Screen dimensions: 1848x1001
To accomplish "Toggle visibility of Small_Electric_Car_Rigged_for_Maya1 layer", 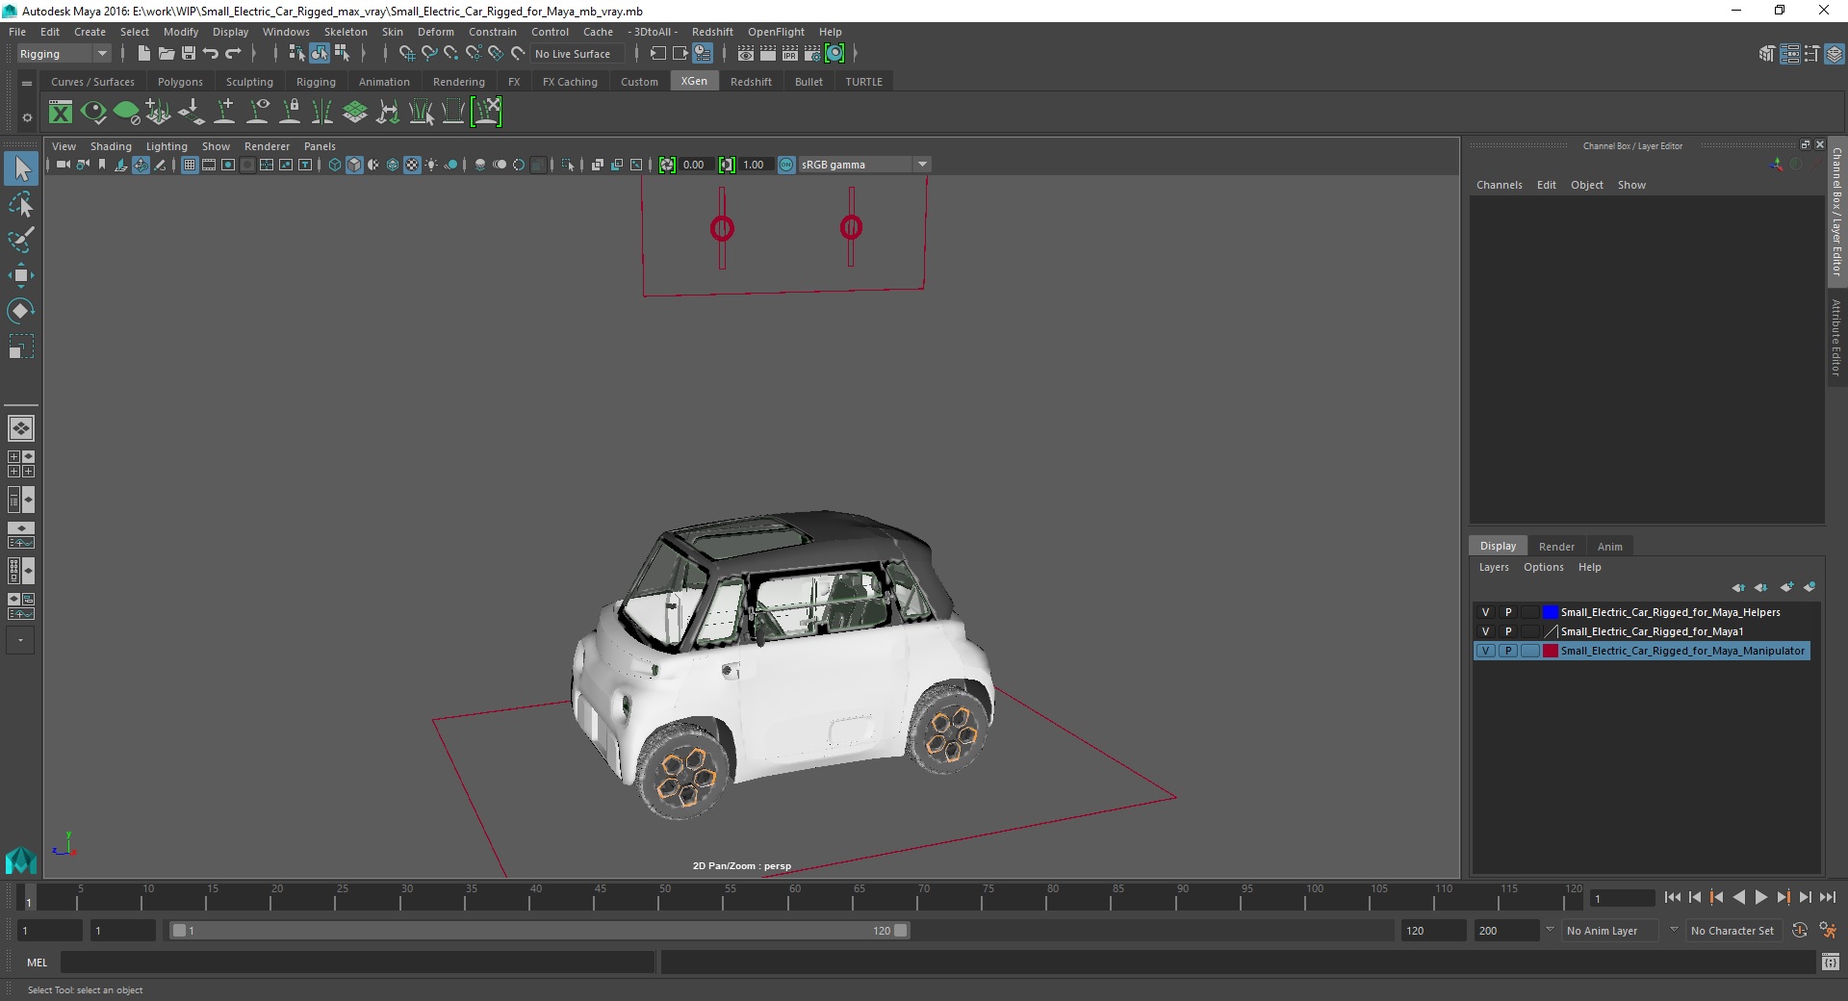I will tap(1485, 631).
